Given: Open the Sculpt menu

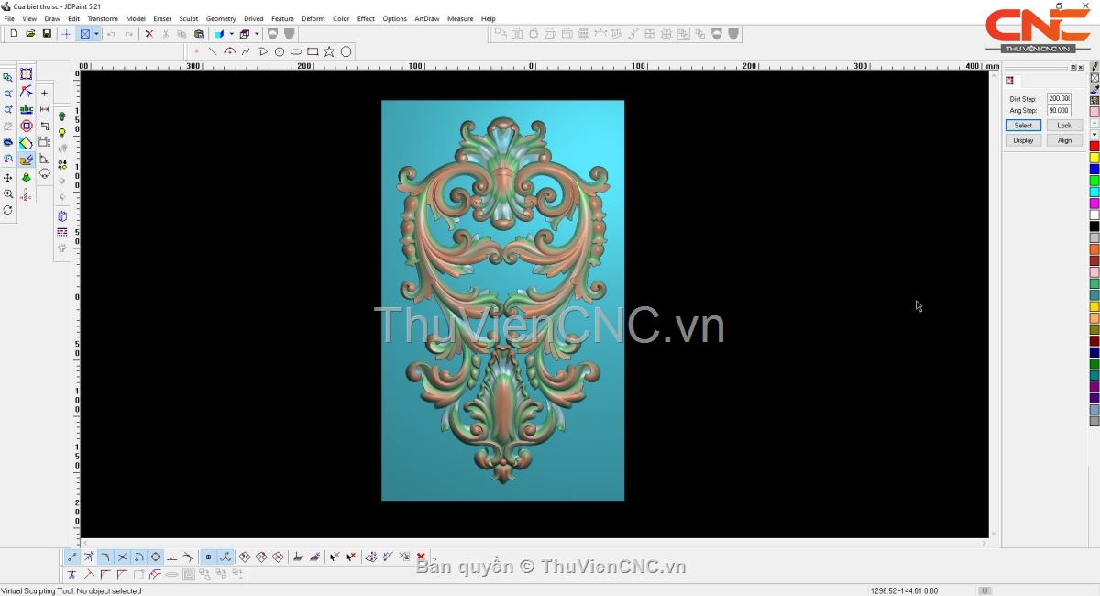Looking at the screenshot, I should point(188,18).
